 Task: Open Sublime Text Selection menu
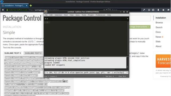point(58,15)
